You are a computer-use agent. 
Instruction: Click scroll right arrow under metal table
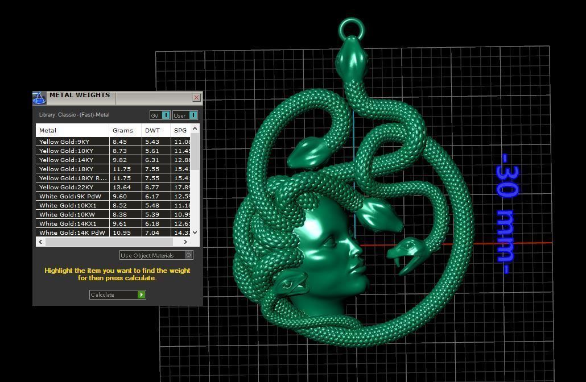(x=185, y=242)
